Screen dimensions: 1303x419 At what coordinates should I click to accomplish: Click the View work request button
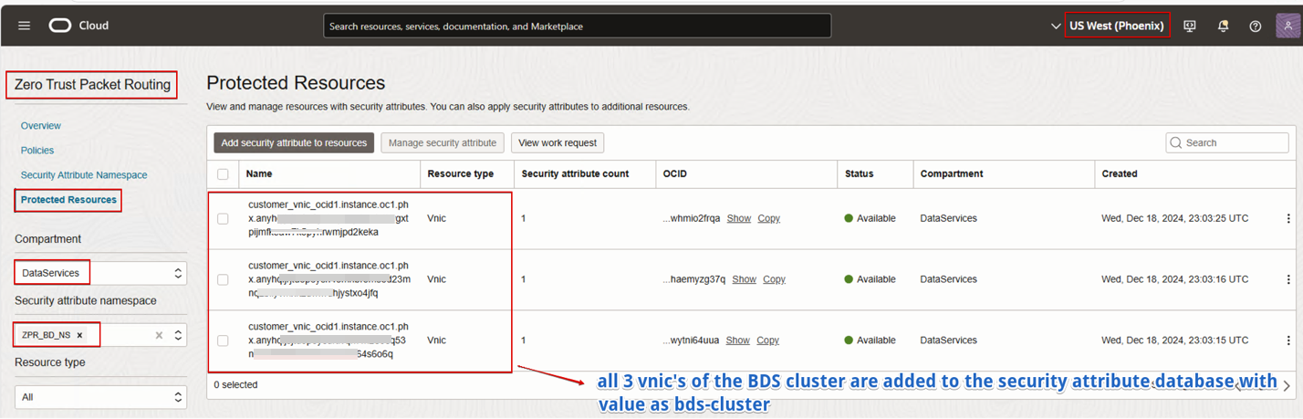coord(558,142)
